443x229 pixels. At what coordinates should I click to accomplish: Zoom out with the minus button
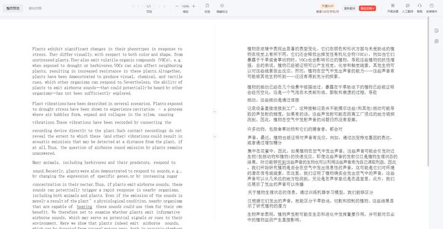tap(177, 6)
